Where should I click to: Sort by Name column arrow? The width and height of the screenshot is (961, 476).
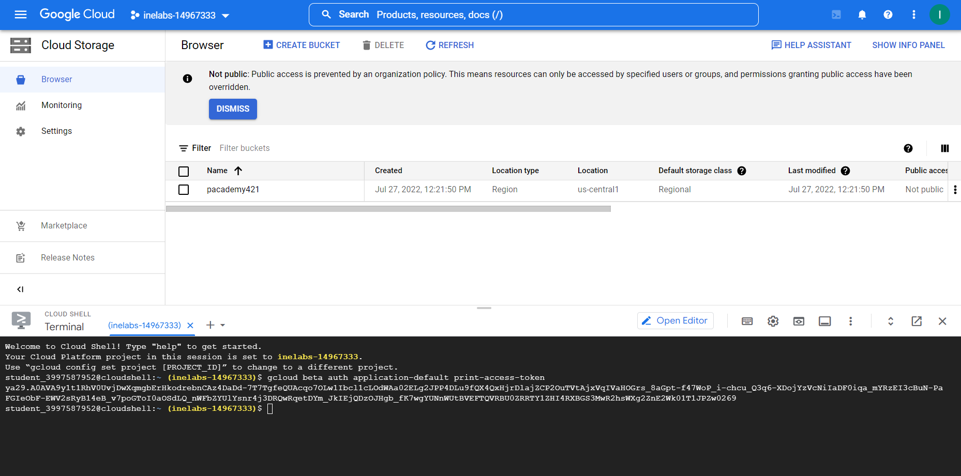pyautogui.click(x=238, y=171)
